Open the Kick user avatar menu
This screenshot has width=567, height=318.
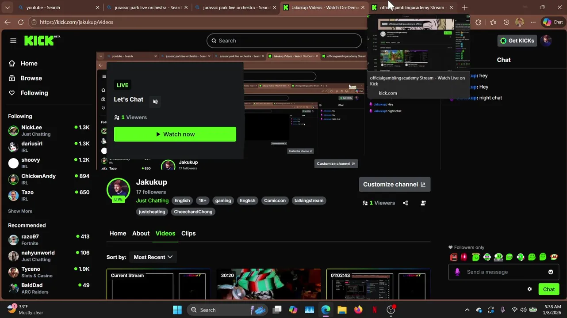click(x=547, y=41)
